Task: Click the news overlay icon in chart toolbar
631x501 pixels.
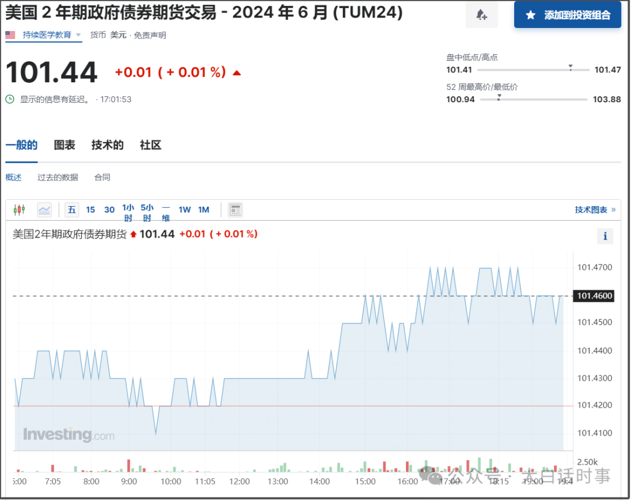Action: 235,210
